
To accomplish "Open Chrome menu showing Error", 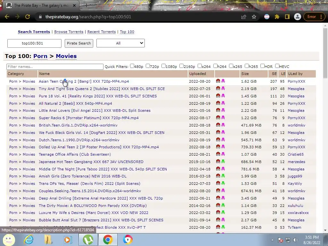I will point(315,17).
